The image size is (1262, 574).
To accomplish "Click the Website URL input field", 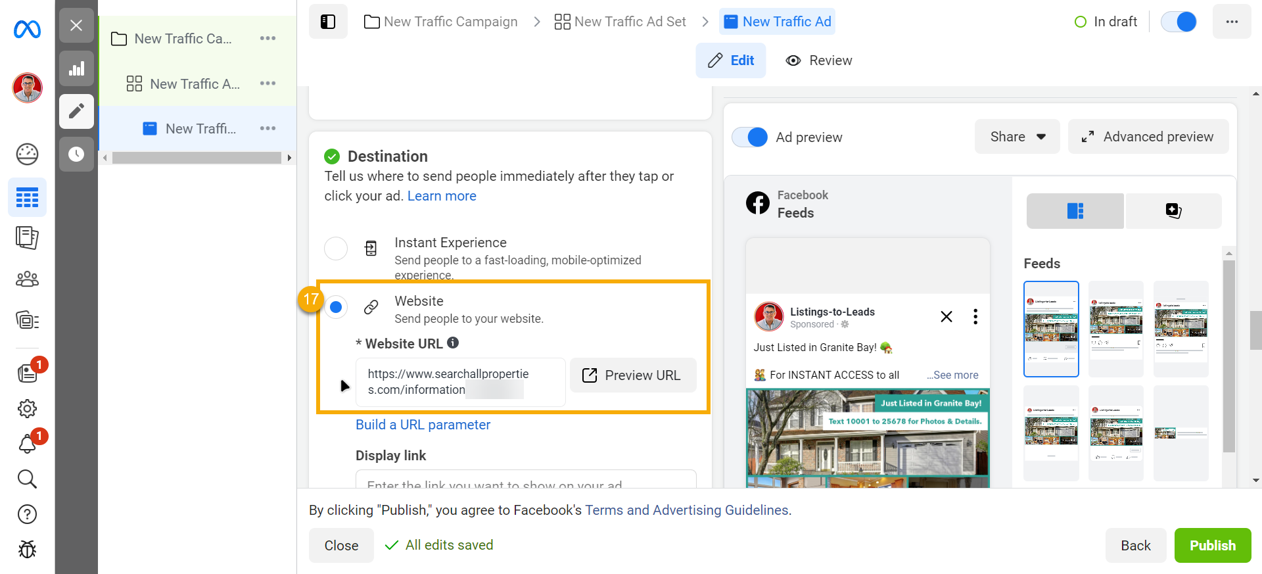I will click(x=459, y=382).
